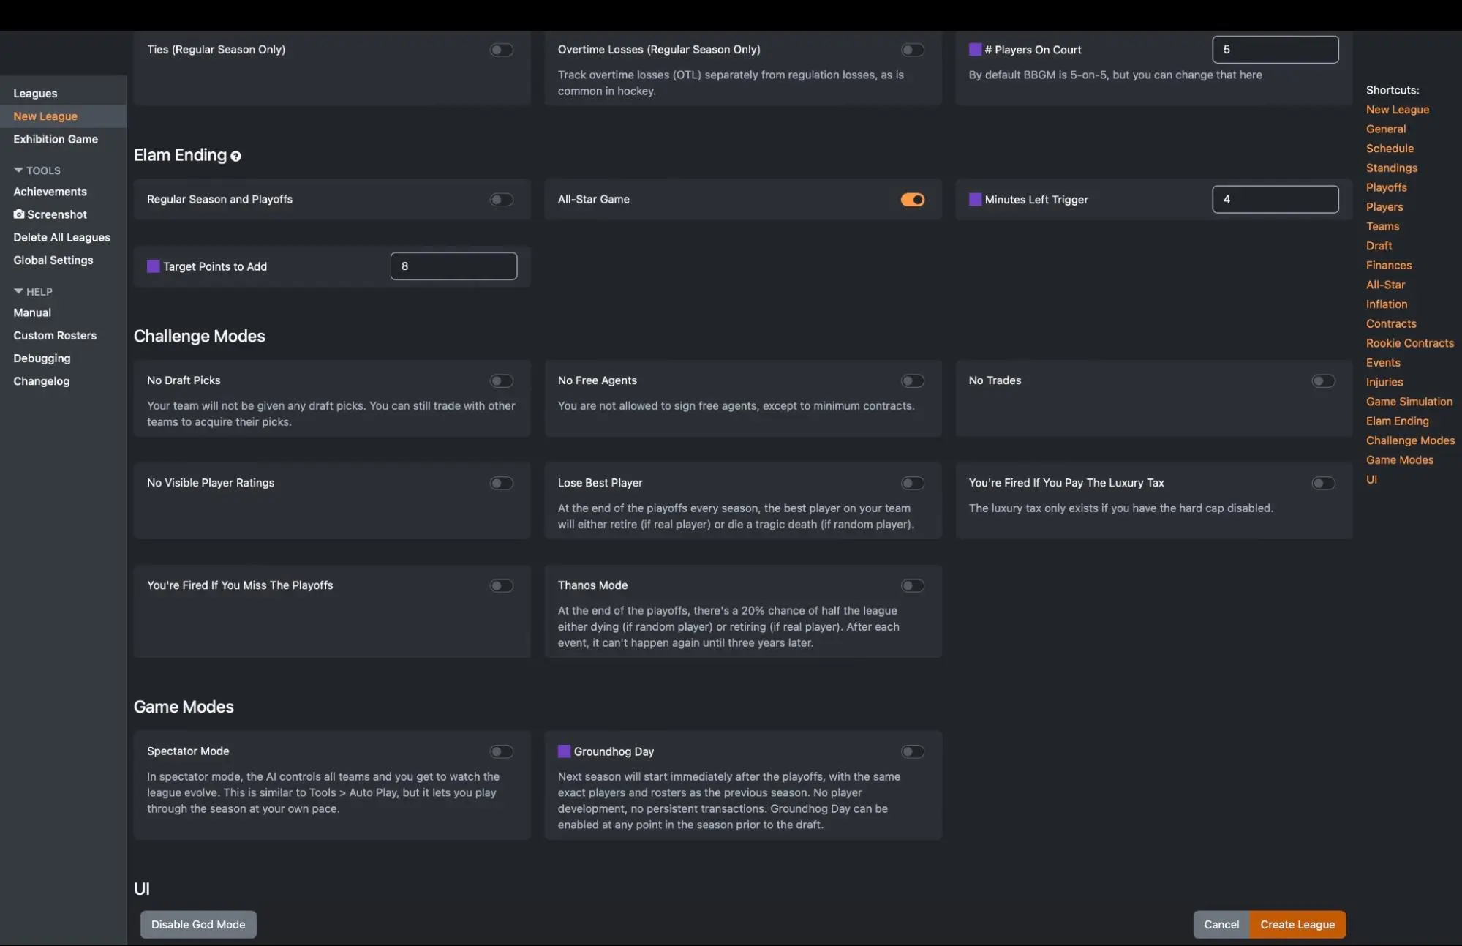Enable the No Free Agents challenge mode
Screen dimensions: 1462x946
click(x=911, y=380)
